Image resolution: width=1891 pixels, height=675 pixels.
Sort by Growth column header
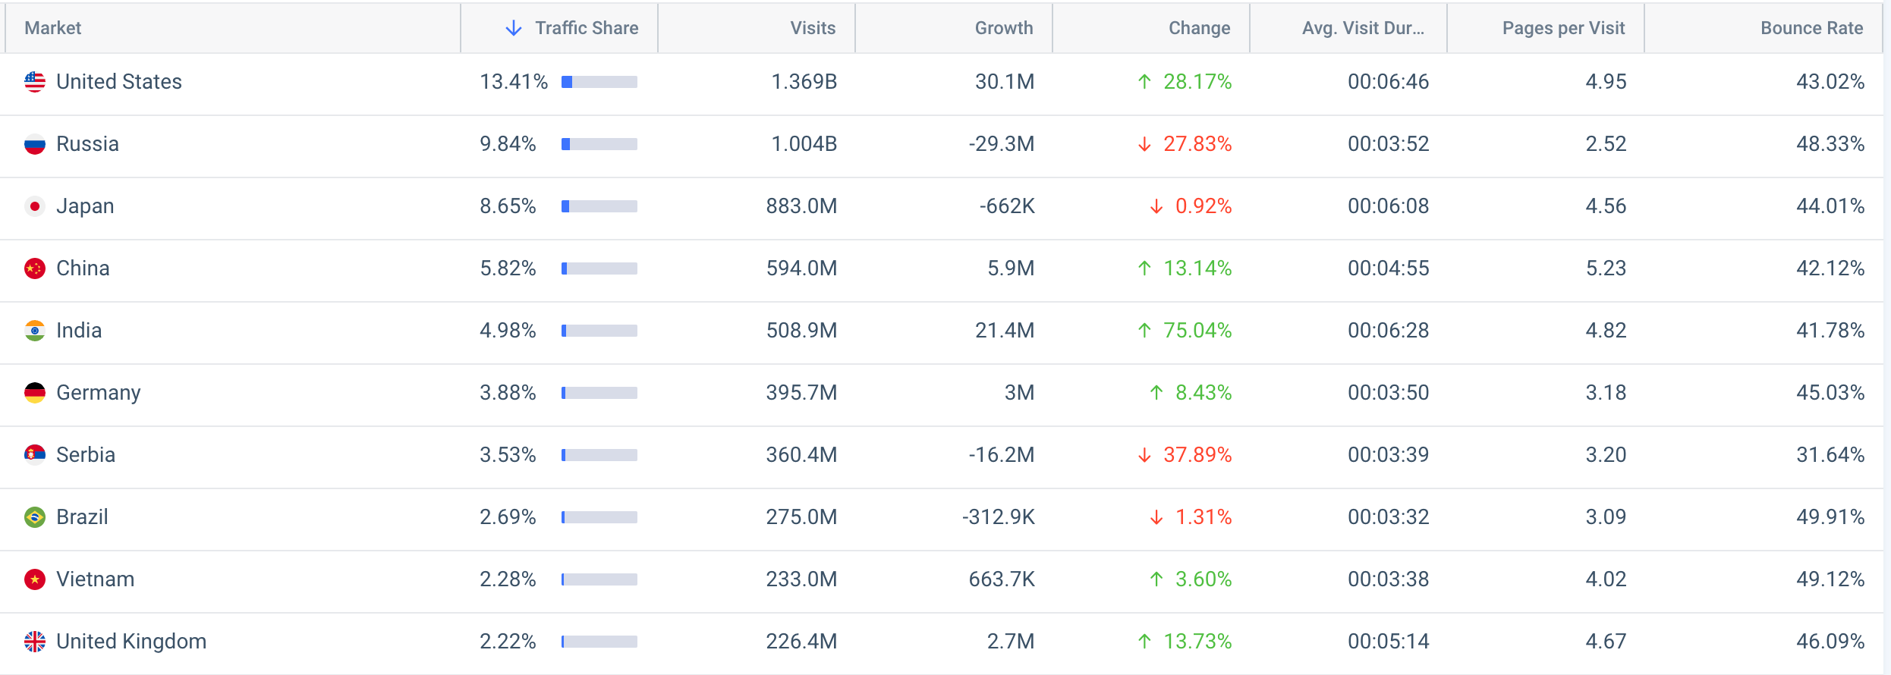click(1003, 28)
